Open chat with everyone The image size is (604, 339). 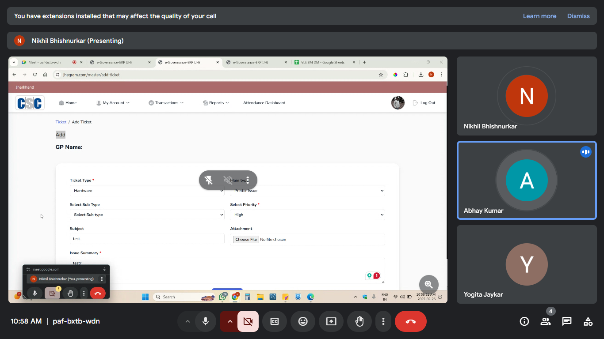(567, 321)
